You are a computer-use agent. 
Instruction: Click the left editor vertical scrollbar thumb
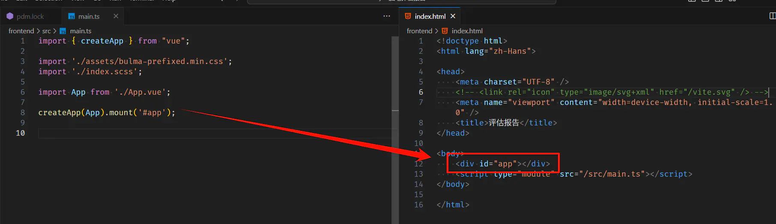tap(395, 73)
